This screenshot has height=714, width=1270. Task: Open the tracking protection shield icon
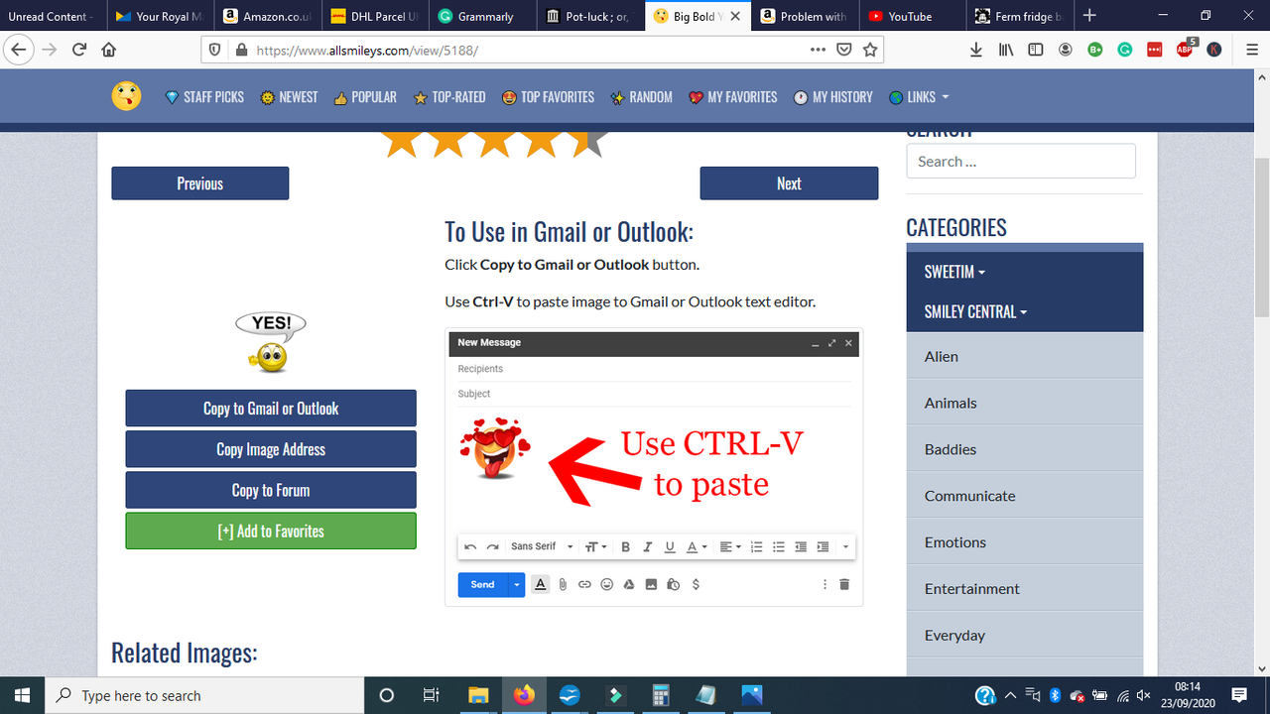[215, 50]
